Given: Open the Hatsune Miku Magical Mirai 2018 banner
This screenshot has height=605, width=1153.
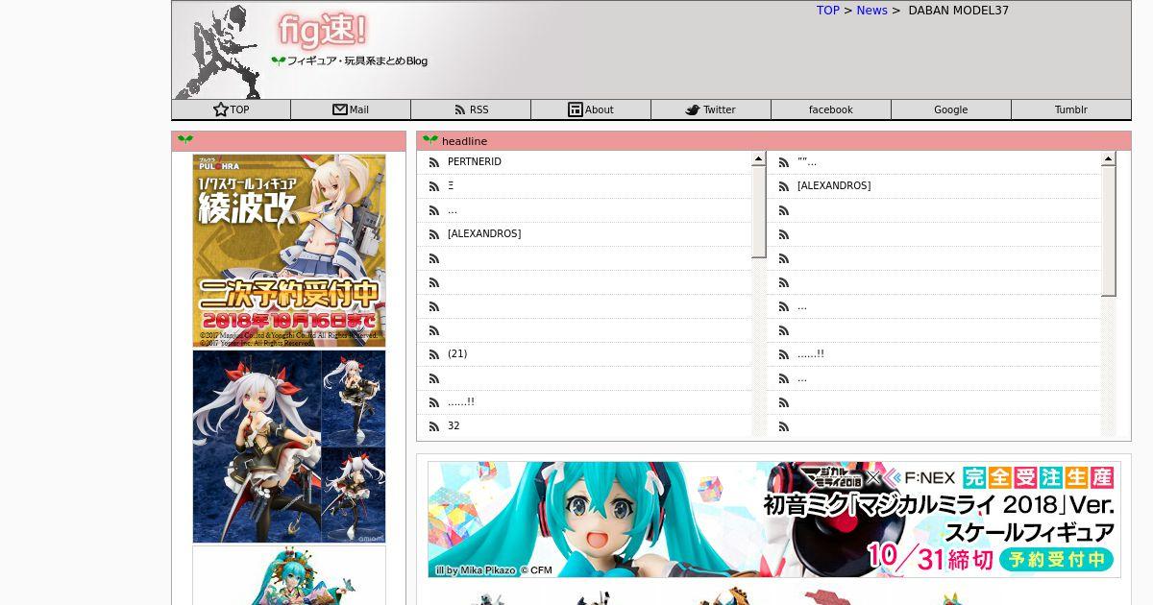Looking at the screenshot, I should [x=774, y=520].
